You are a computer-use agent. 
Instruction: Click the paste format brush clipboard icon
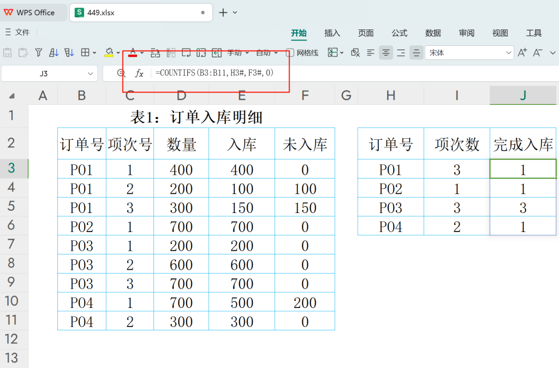23,53
